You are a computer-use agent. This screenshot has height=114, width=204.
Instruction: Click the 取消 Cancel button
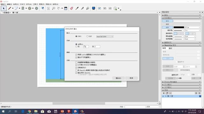(131, 78)
